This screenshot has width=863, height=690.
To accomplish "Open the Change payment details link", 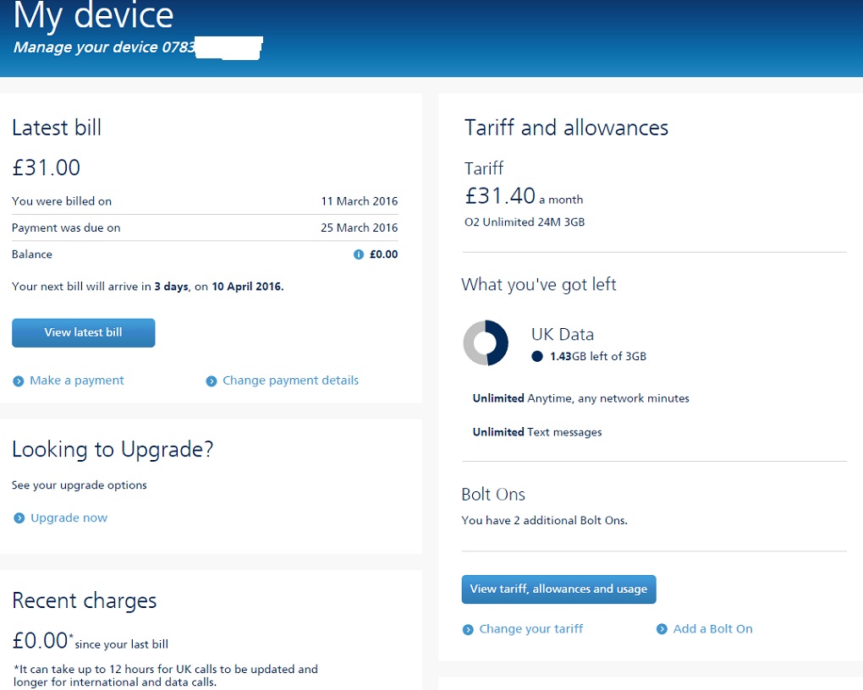I will pyautogui.click(x=290, y=381).
